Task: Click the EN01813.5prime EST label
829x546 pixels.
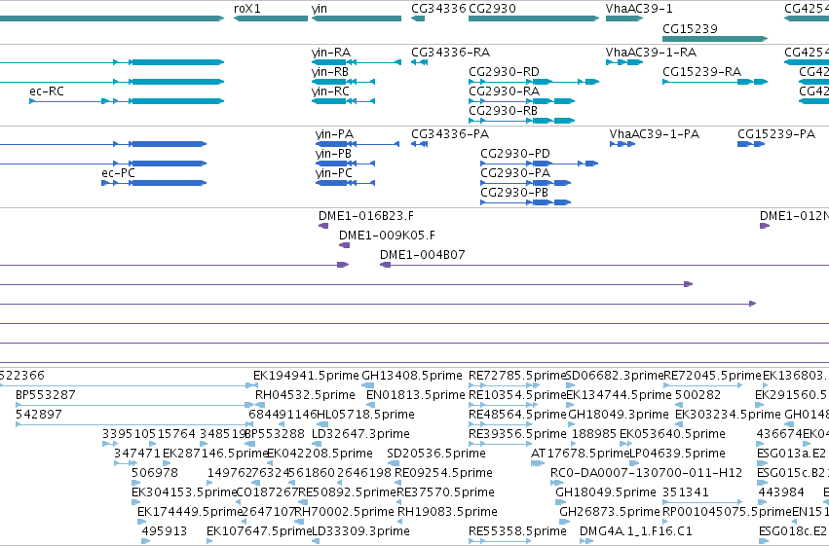Action: pyautogui.click(x=416, y=395)
